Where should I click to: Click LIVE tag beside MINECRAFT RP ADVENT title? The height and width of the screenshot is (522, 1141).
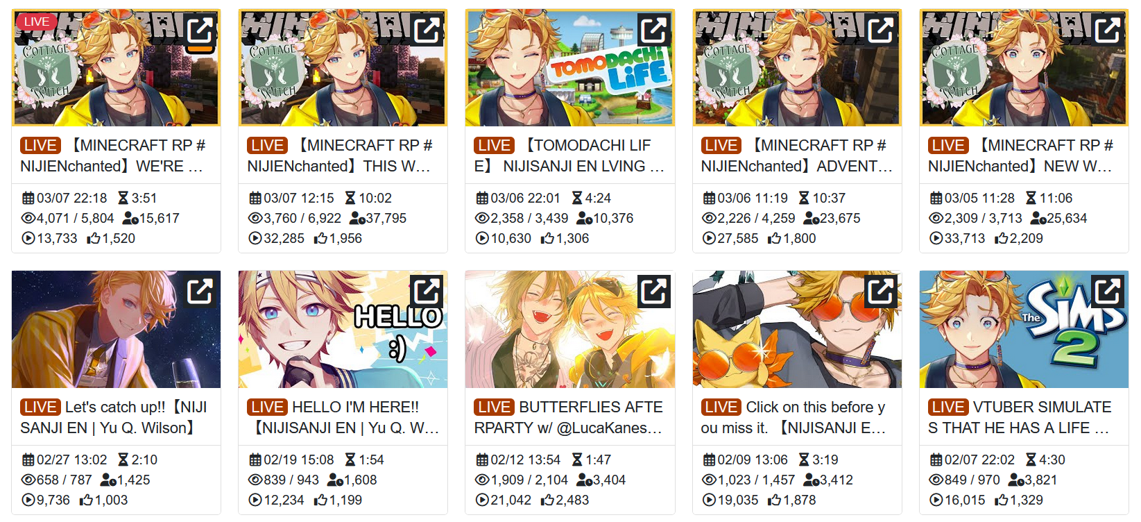tap(721, 145)
